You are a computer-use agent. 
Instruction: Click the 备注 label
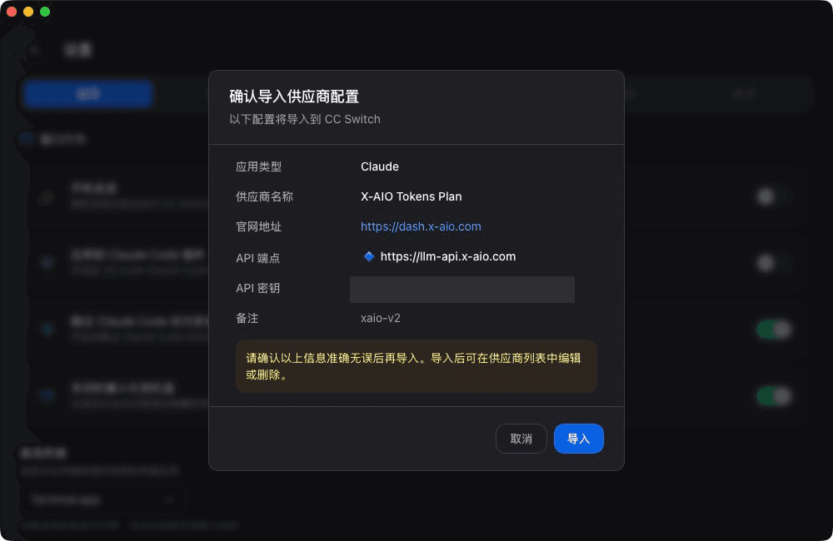tap(247, 318)
